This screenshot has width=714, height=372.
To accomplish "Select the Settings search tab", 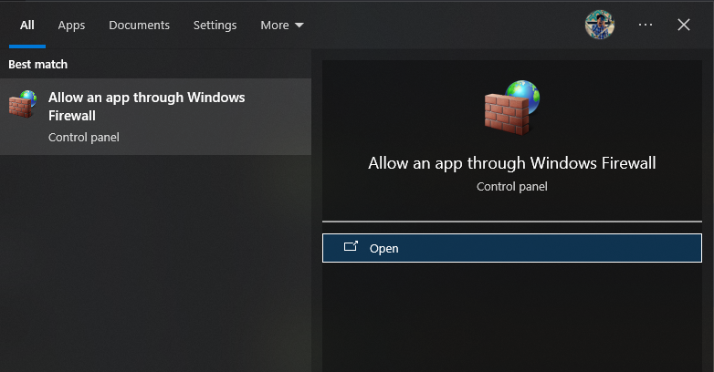I will click(x=215, y=25).
